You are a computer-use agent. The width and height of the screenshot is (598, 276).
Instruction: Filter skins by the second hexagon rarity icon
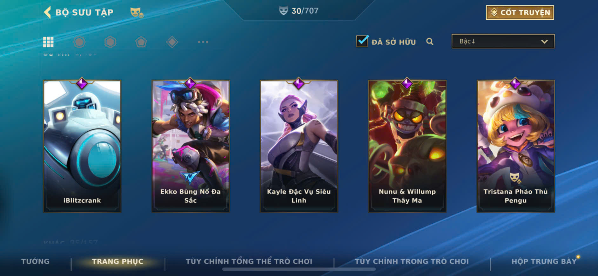(110, 42)
